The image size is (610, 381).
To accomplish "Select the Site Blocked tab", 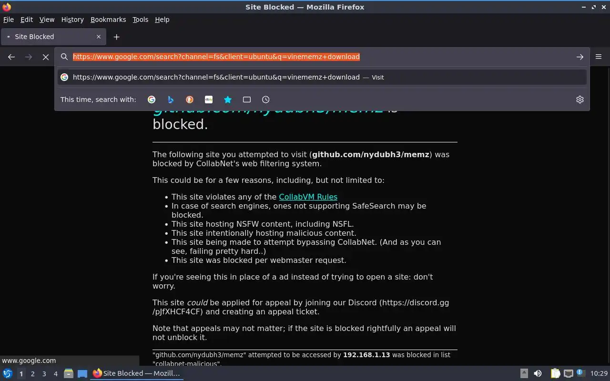I will pos(52,37).
